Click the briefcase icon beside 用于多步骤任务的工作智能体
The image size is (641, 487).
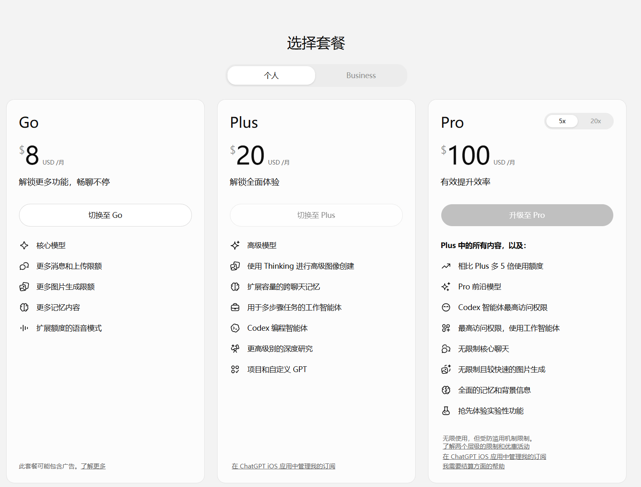tap(235, 308)
